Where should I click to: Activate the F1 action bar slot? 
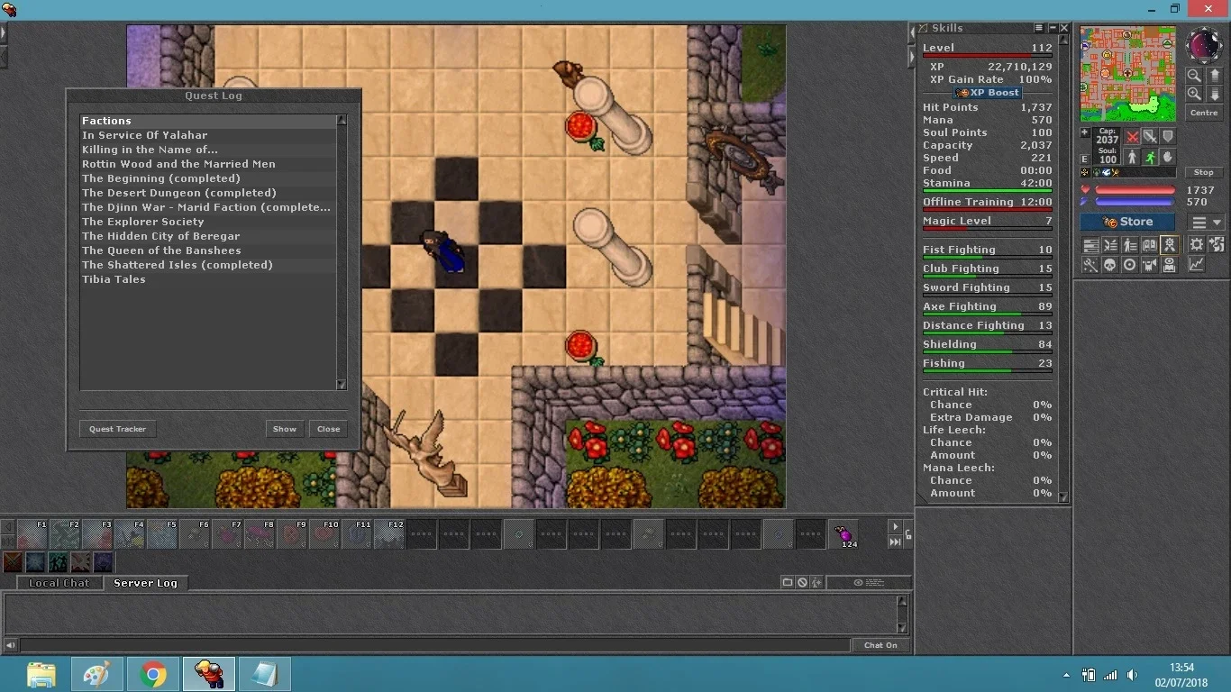[x=32, y=533]
